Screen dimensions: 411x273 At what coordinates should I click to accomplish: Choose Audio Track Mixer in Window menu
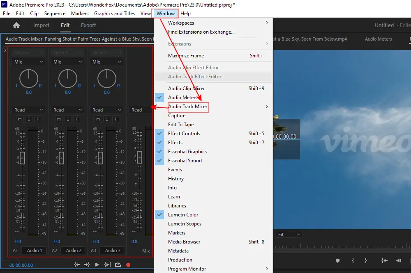click(x=213, y=107)
